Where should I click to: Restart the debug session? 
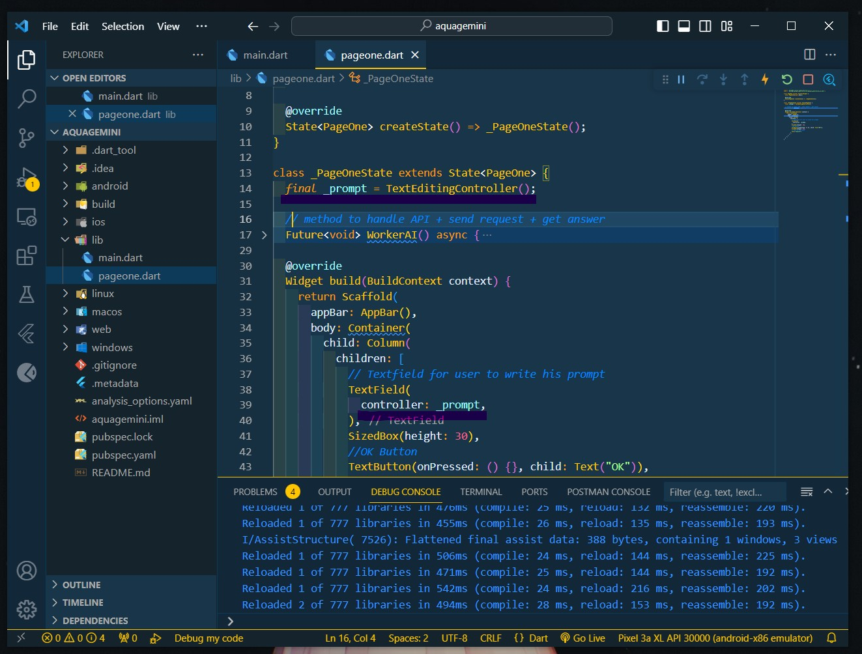pyautogui.click(x=786, y=79)
